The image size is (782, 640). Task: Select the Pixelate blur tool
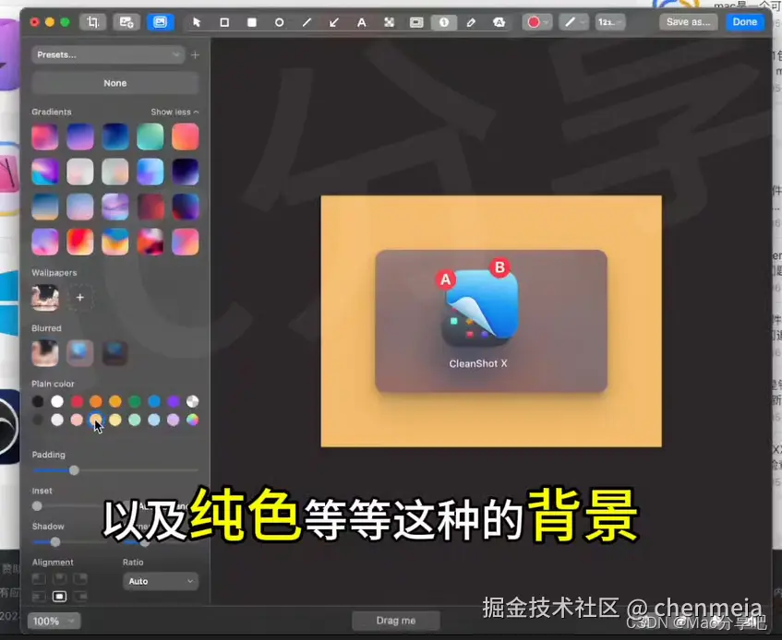pos(390,21)
